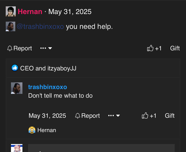The image size is (186, 152).
Task: Click the avatar of the next reply at bottom
Action: tap(17, 148)
